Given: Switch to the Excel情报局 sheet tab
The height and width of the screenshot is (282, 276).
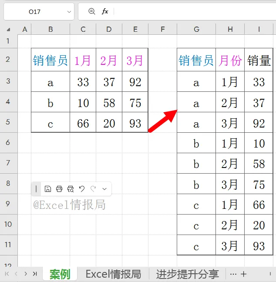Looking at the screenshot, I should (113, 274).
